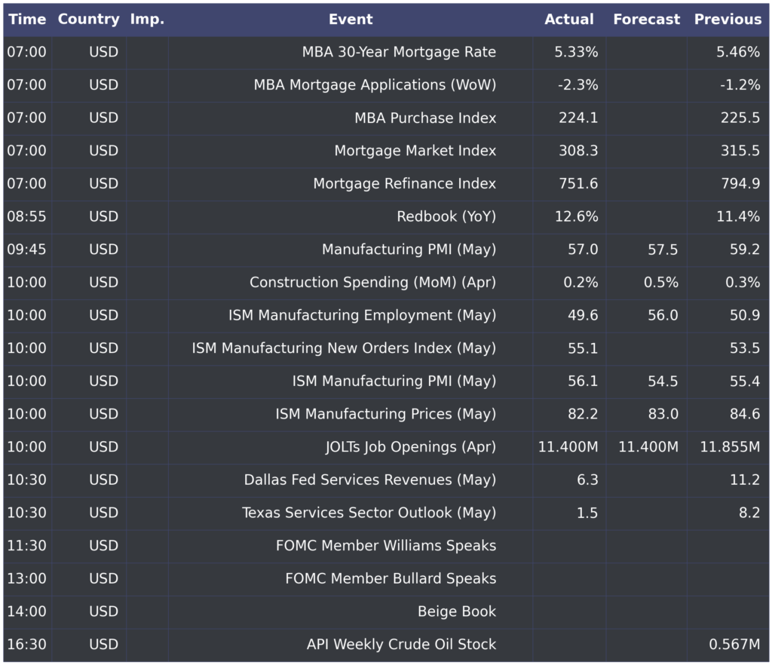Open Construction Spending (MoM) (Apr) event
Image resolution: width=772 pixels, height=665 pixels.
coord(372,283)
